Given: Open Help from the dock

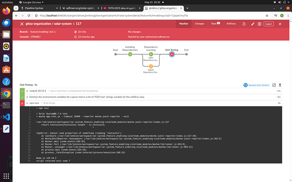Looking at the screenshot, I should tap(6, 81).
